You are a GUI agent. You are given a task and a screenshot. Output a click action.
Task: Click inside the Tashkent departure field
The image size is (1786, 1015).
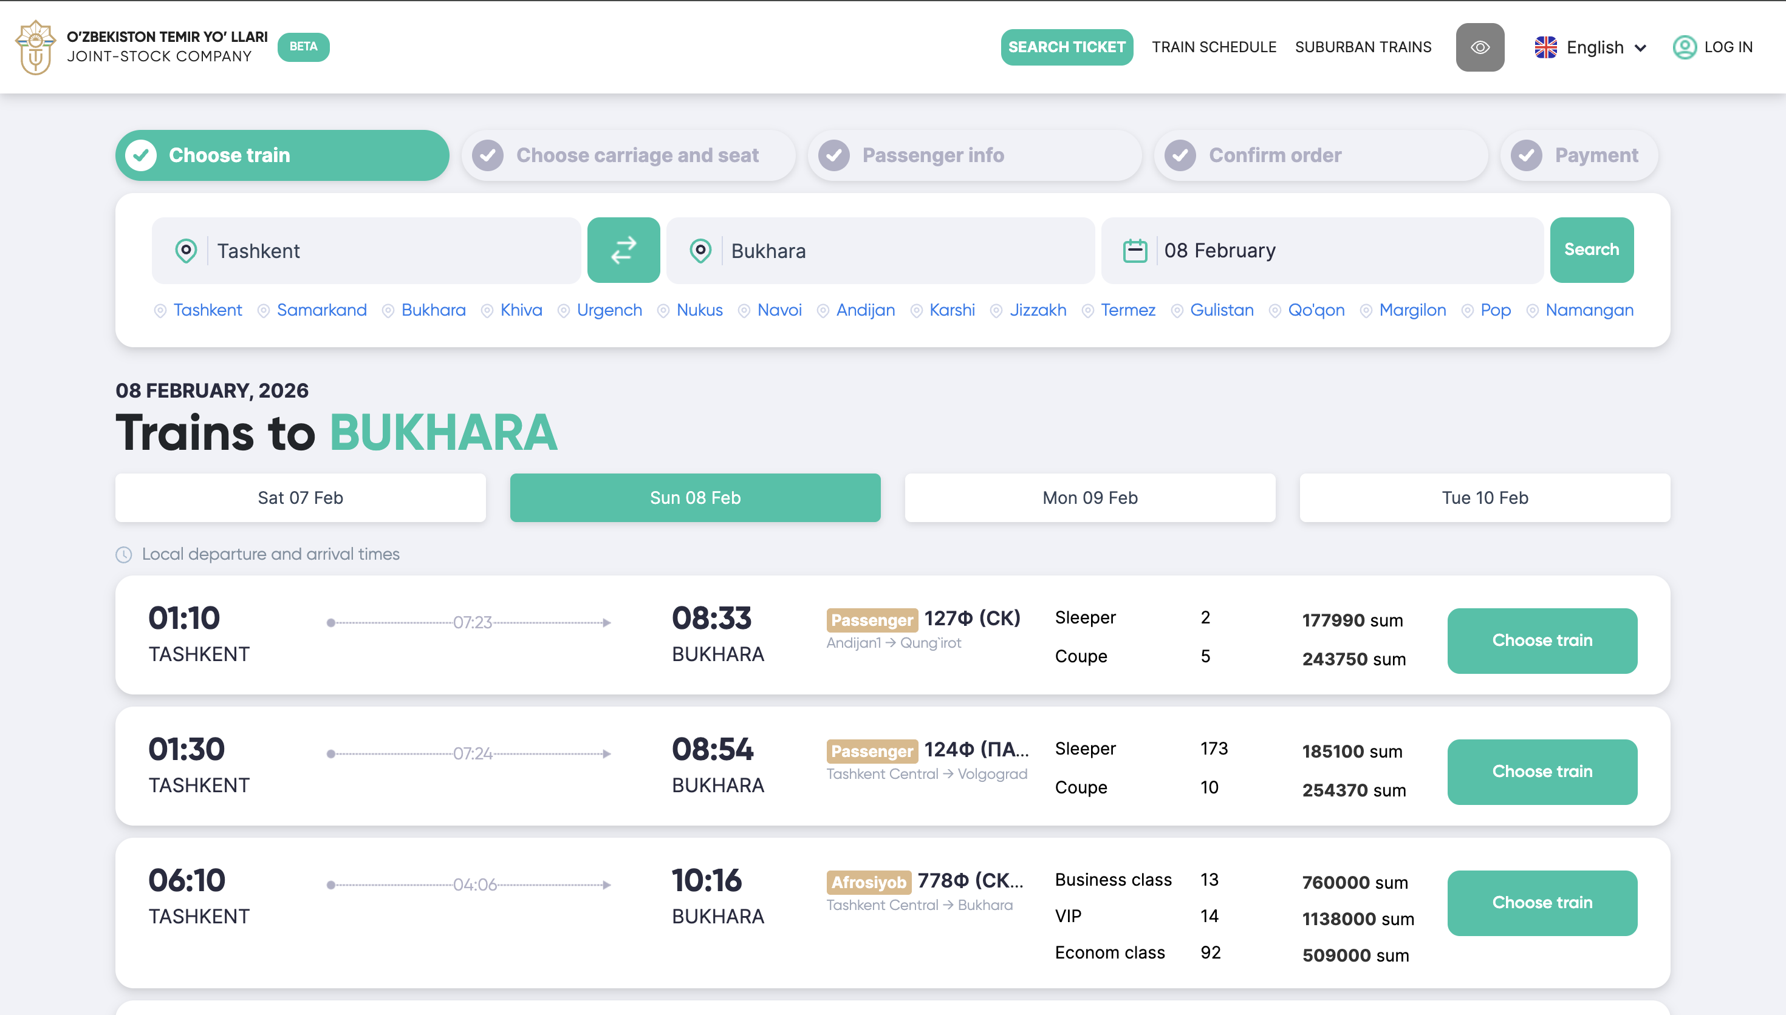(x=391, y=250)
